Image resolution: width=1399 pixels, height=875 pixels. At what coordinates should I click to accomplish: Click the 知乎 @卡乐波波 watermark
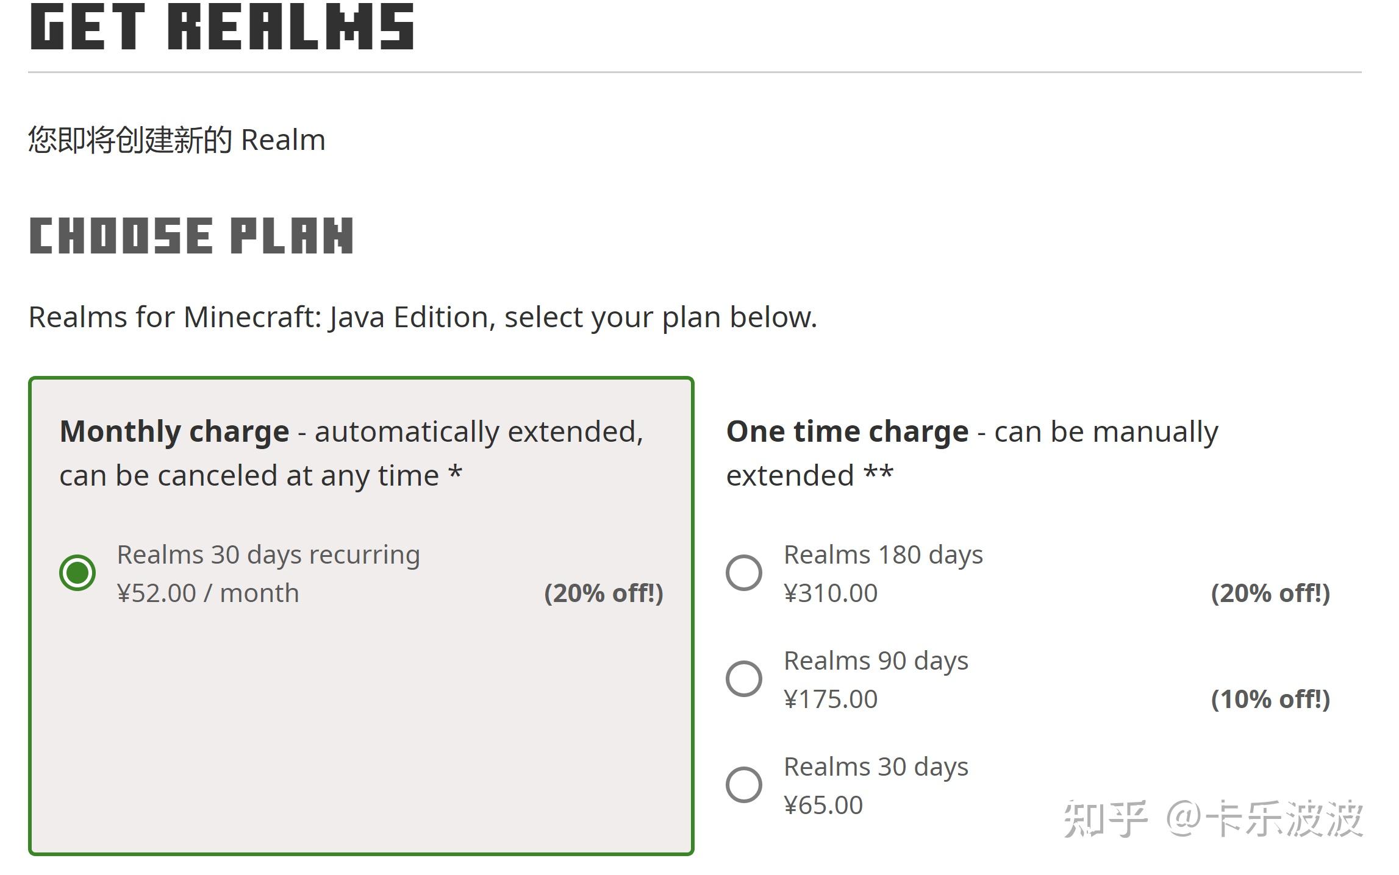(1212, 819)
